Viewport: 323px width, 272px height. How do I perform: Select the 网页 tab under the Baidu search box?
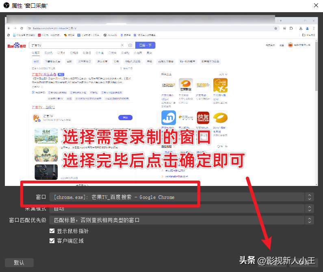click(36, 53)
